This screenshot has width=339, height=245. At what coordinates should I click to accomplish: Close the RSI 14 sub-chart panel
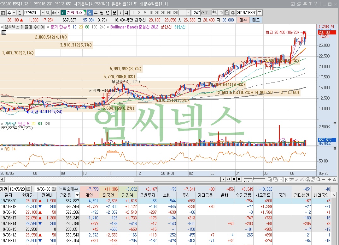[x=335, y=149]
